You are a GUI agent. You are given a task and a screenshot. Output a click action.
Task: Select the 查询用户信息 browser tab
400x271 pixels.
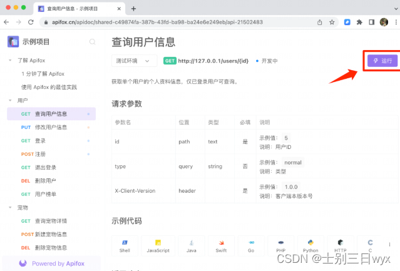tap(79, 9)
